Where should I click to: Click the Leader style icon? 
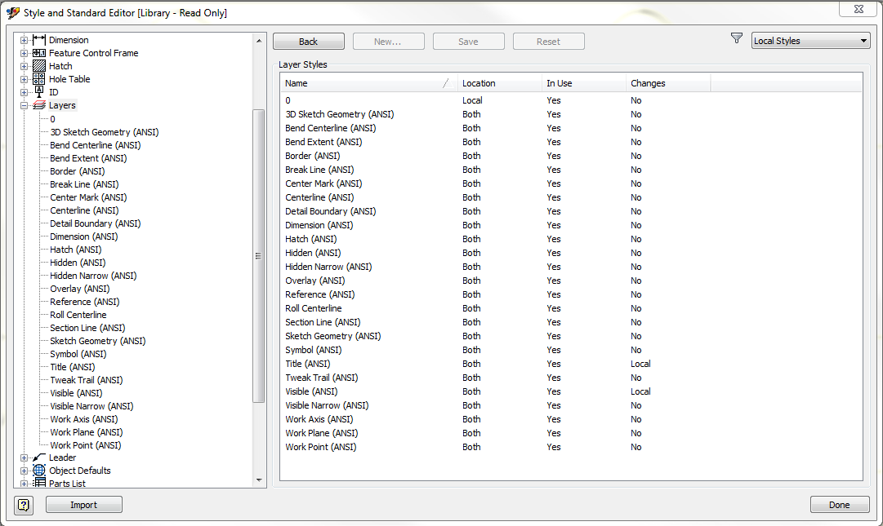coord(39,457)
